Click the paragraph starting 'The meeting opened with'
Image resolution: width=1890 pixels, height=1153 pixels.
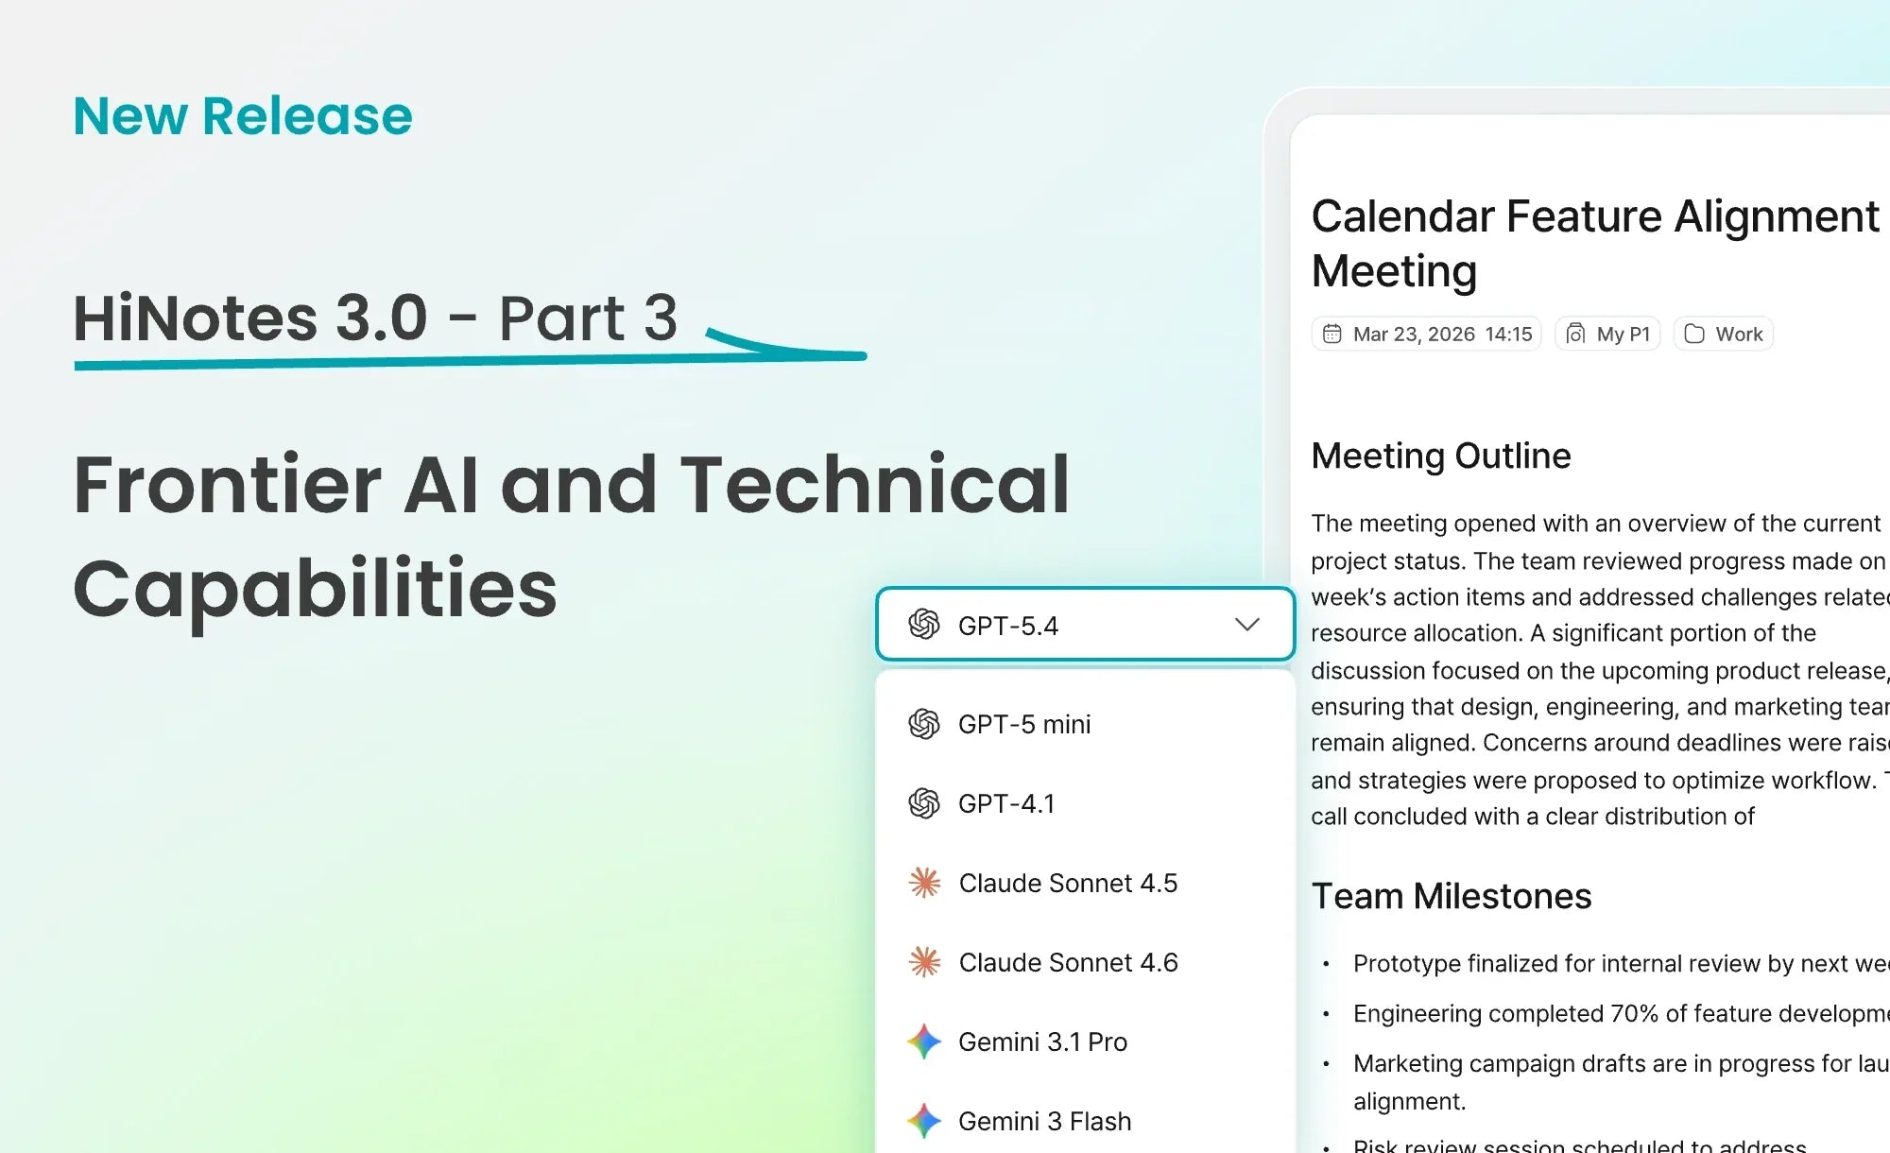point(1600,669)
